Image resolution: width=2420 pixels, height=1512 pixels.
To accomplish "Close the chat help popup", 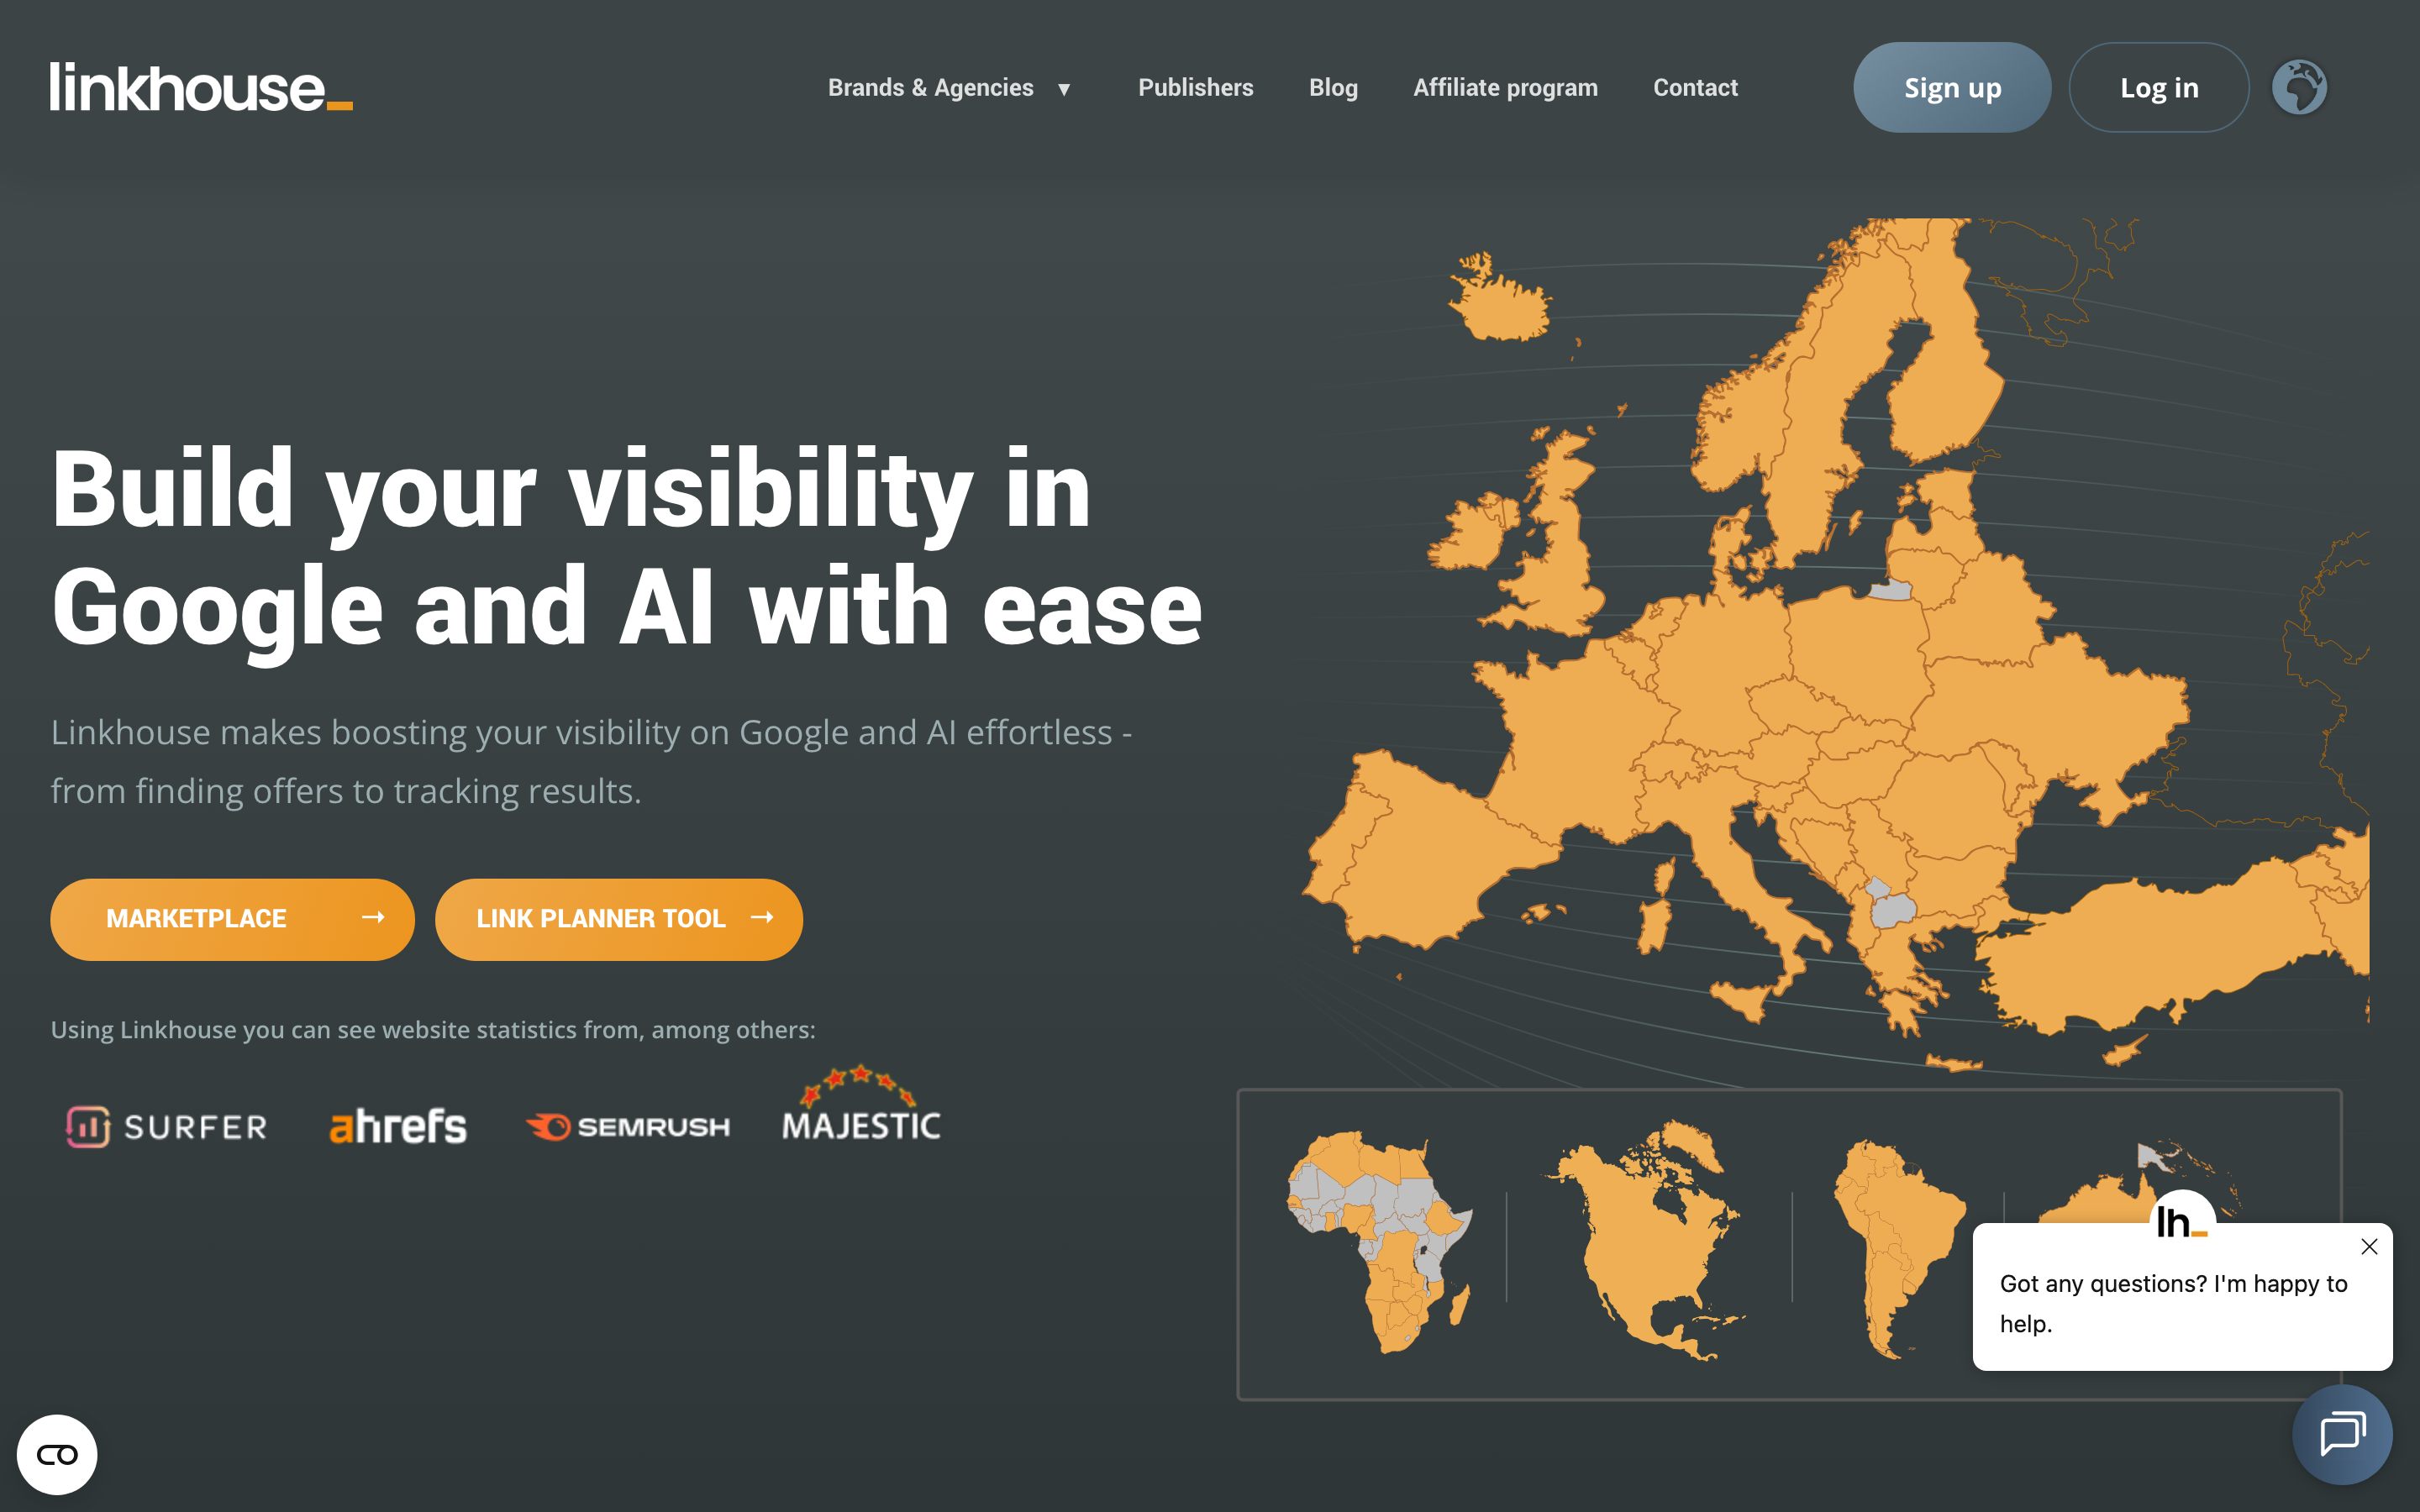I will [x=2369, y=1246].
